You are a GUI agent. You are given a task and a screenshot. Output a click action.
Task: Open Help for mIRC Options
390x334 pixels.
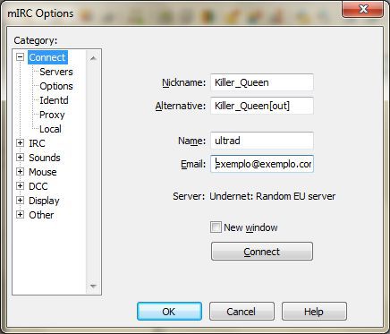pos(314,312)
